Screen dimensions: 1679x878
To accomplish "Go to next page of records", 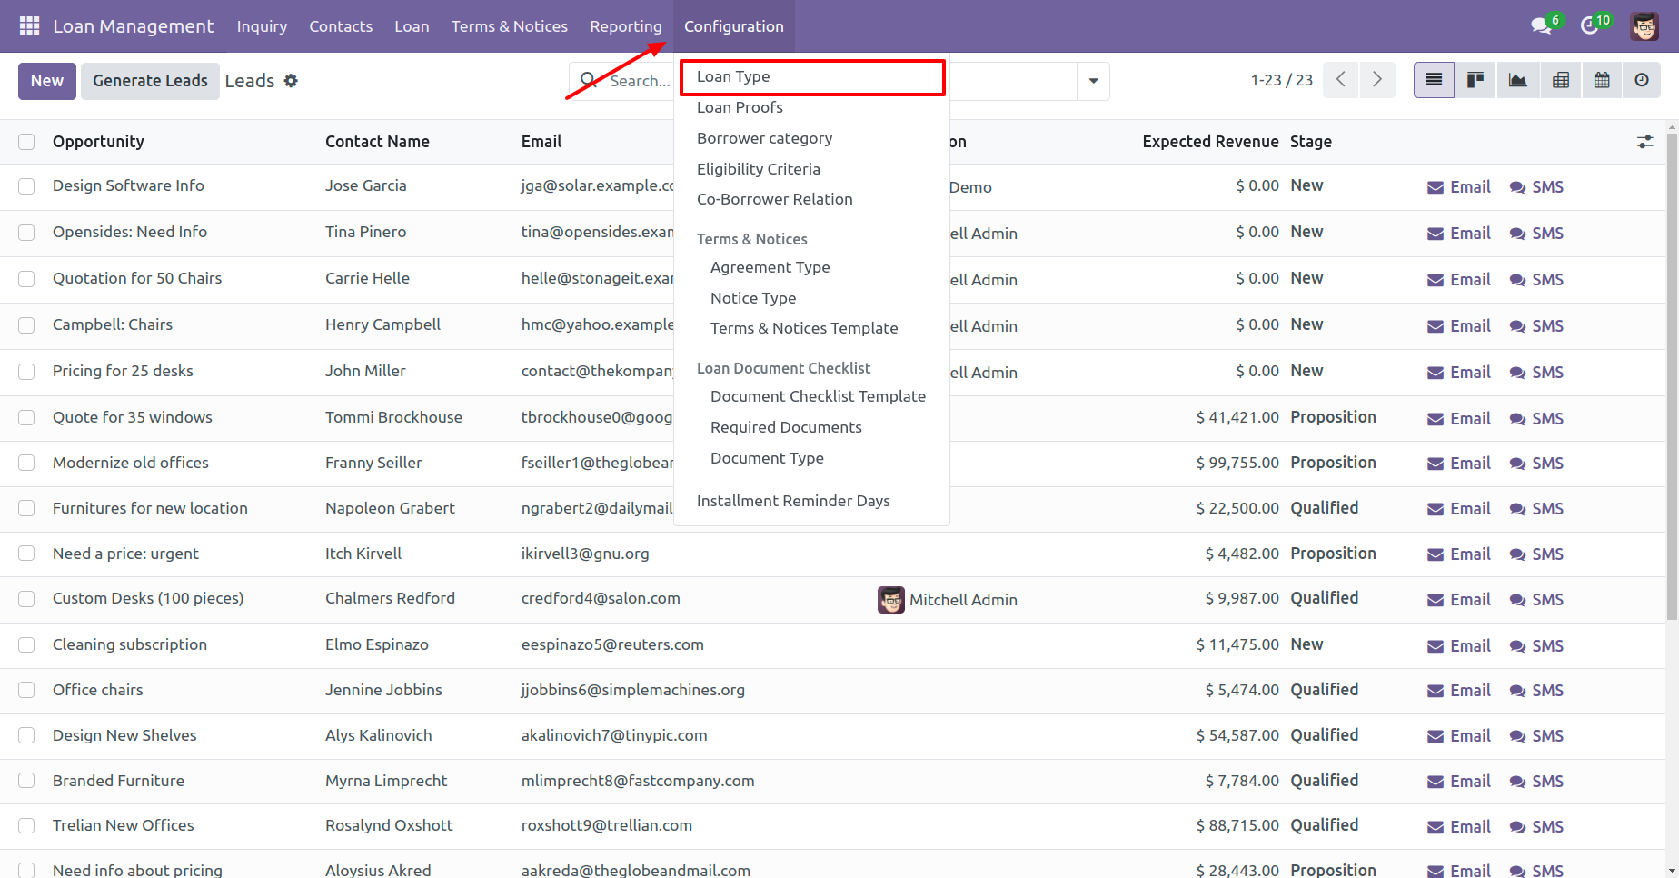I will pyautogui.click(x=1377, y=80).
